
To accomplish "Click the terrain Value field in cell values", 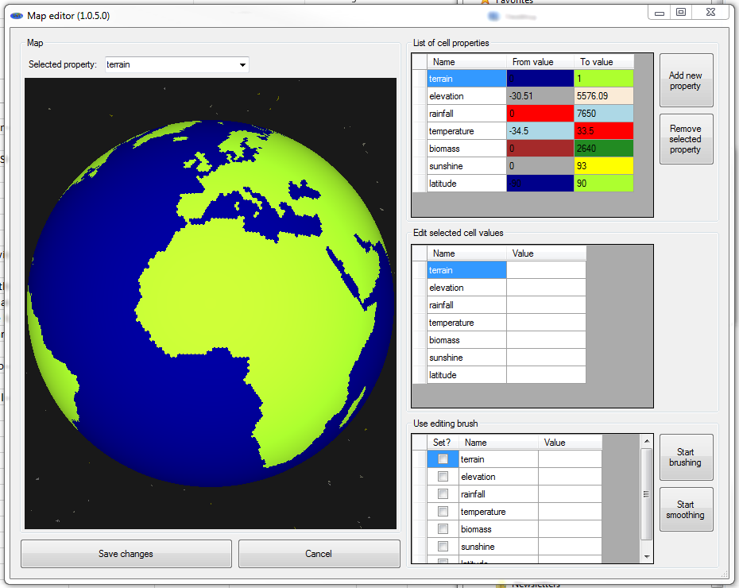I will pos(546,270).
